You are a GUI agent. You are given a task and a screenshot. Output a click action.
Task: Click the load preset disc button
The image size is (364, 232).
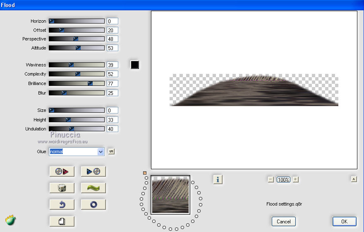pos(62,171)
